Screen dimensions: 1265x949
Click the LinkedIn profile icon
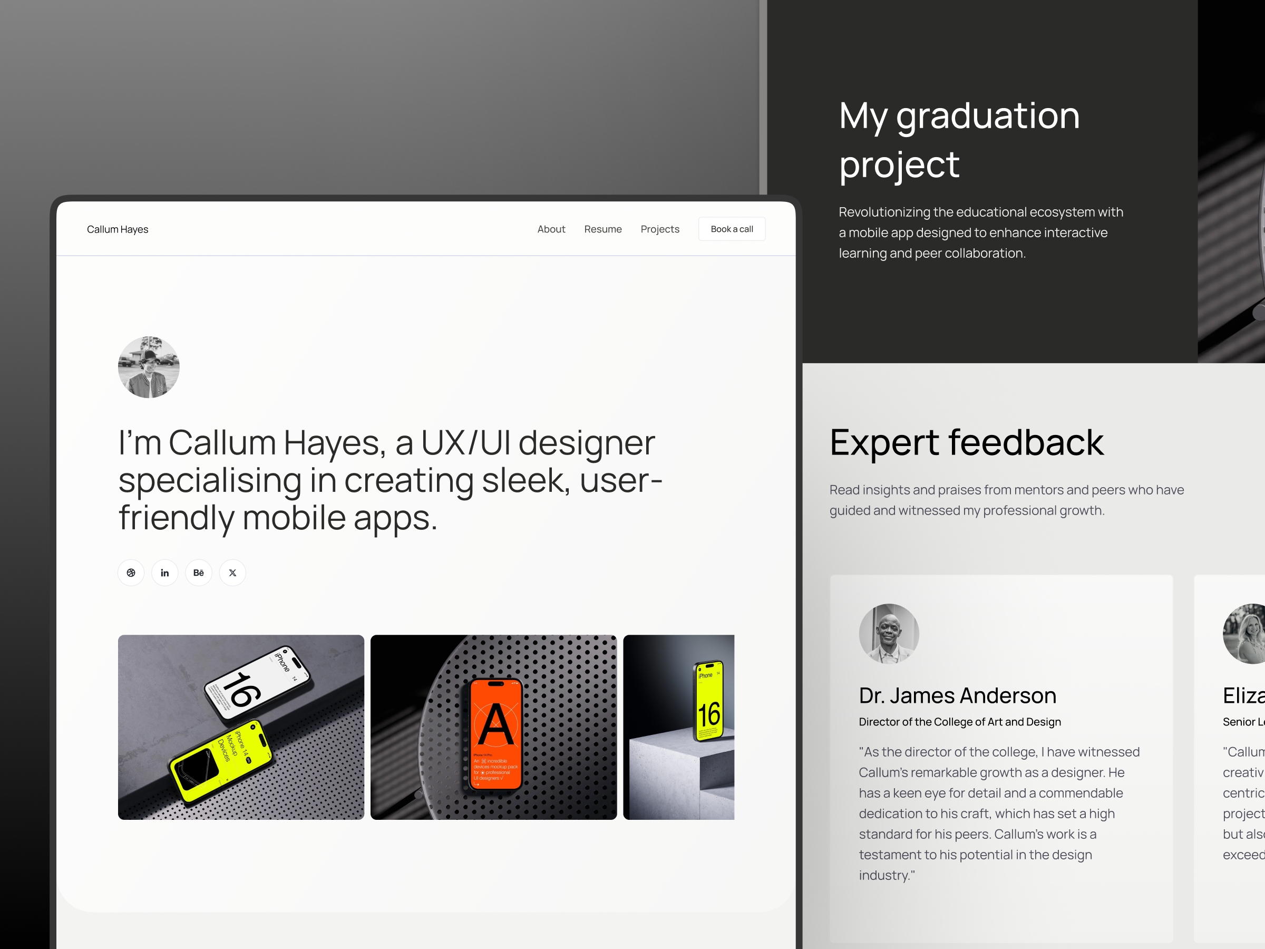point(164,572)
